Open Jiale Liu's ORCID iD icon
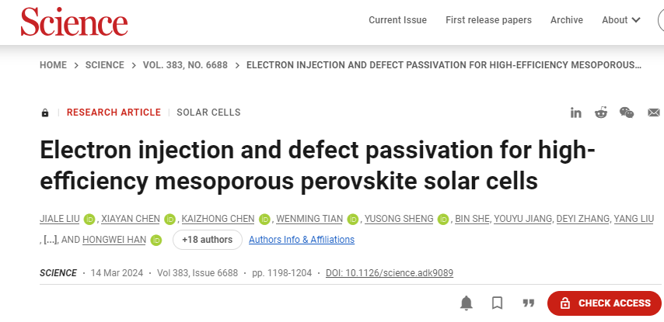Viewport: 664px width, 322px height. pyautogui.click(x=89, y=219)
